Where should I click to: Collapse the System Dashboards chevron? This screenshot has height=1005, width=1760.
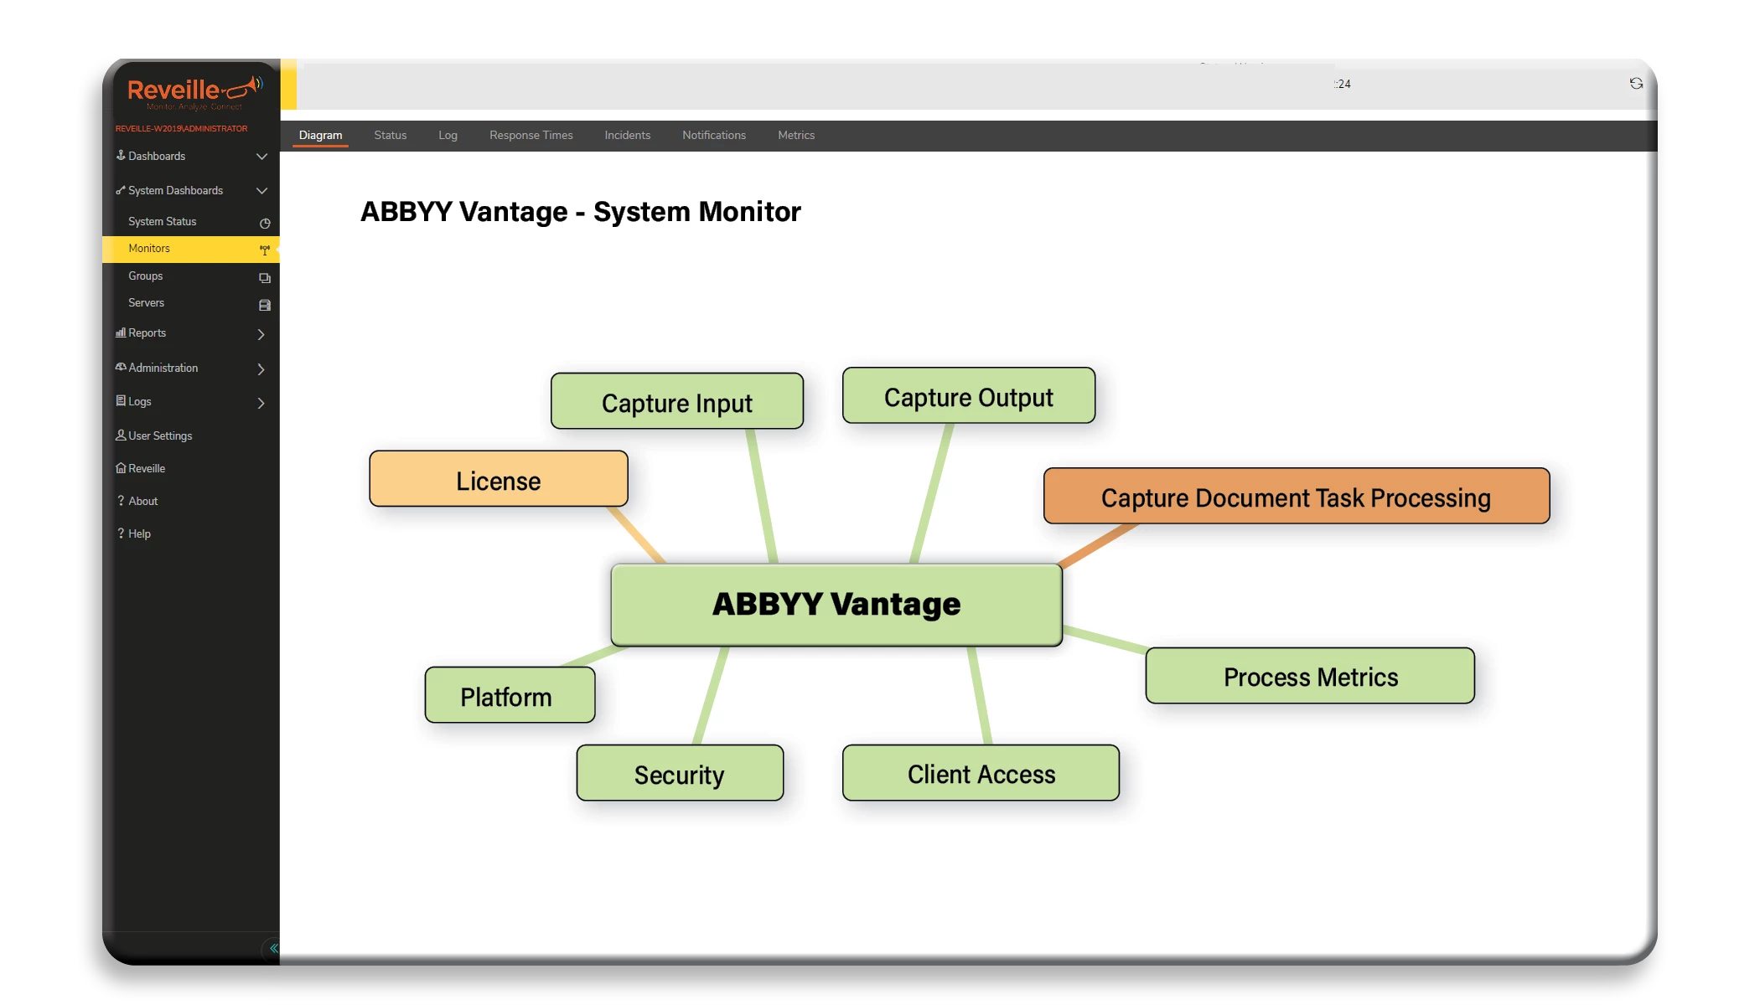coord(261,191)
